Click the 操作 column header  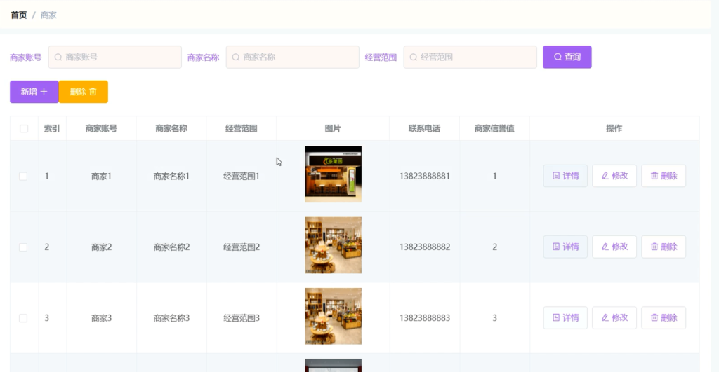pyautogui.click(x=614, y=129)
